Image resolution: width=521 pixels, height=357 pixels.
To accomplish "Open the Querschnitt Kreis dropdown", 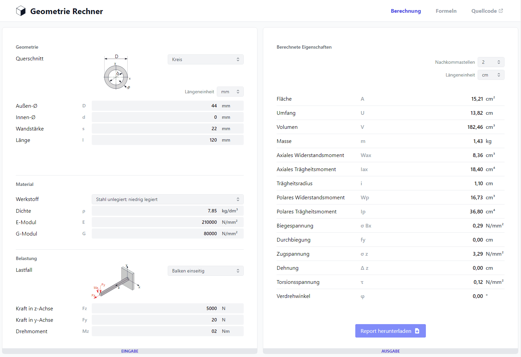I will point(206,59).
